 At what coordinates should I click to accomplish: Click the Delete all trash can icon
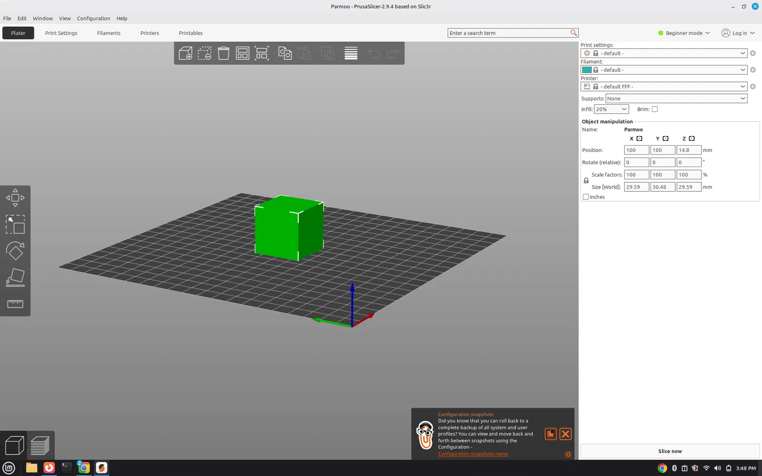click(223, 53)
